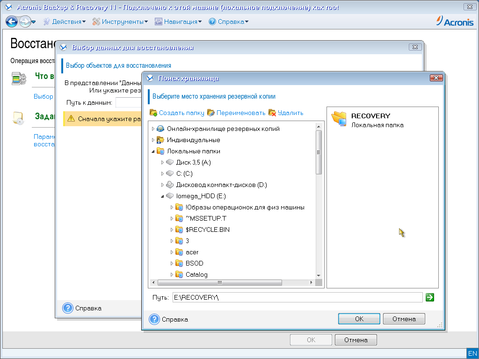Image resolution: width=479 pixels, height=359 pixels.
Task: Open Справка in Выбор данных dialog
Action: click(82, 309)
